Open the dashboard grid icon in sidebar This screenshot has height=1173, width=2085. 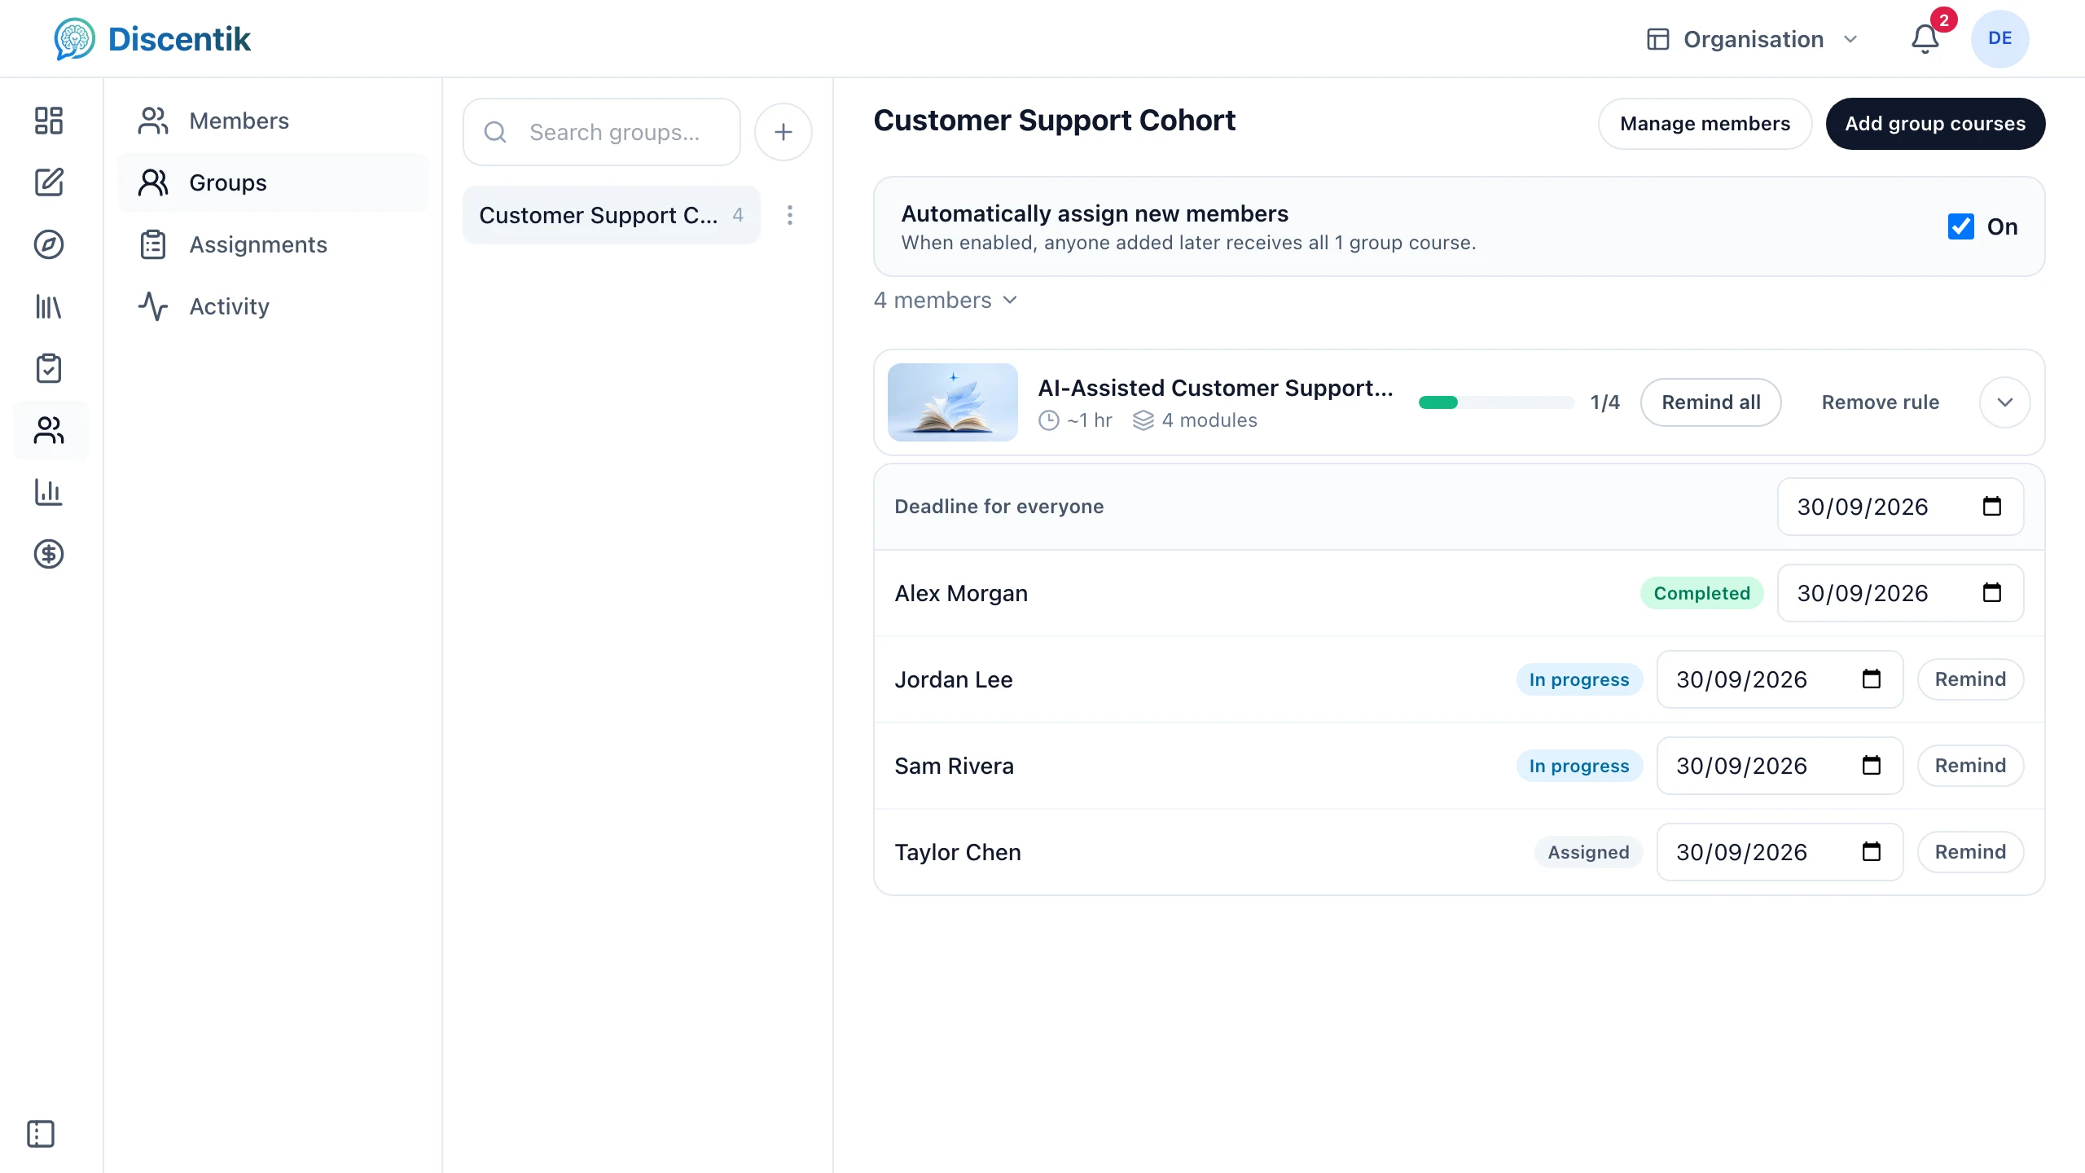coord(49,121)
